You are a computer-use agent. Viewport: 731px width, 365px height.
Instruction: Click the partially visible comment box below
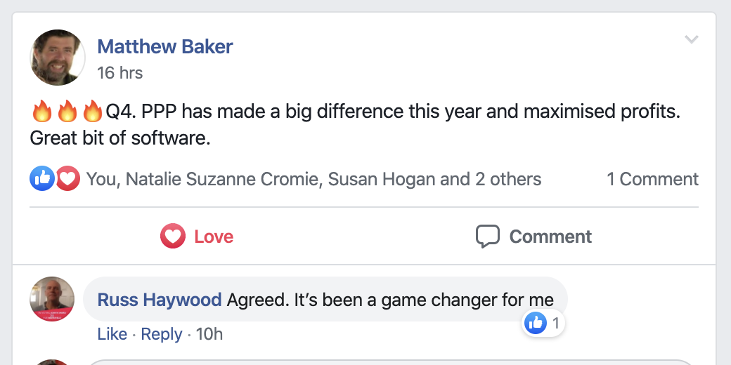pyautogui.click(x=394, y=361)
